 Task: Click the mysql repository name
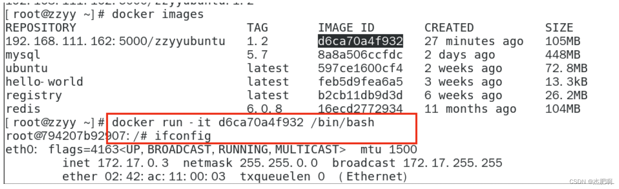[x=23, y=55]
